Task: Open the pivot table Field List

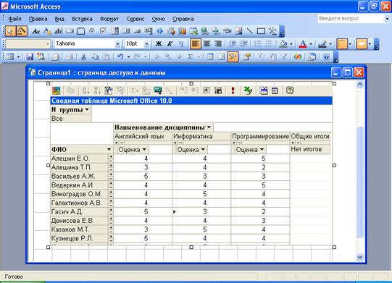Action: click(263, 90)
